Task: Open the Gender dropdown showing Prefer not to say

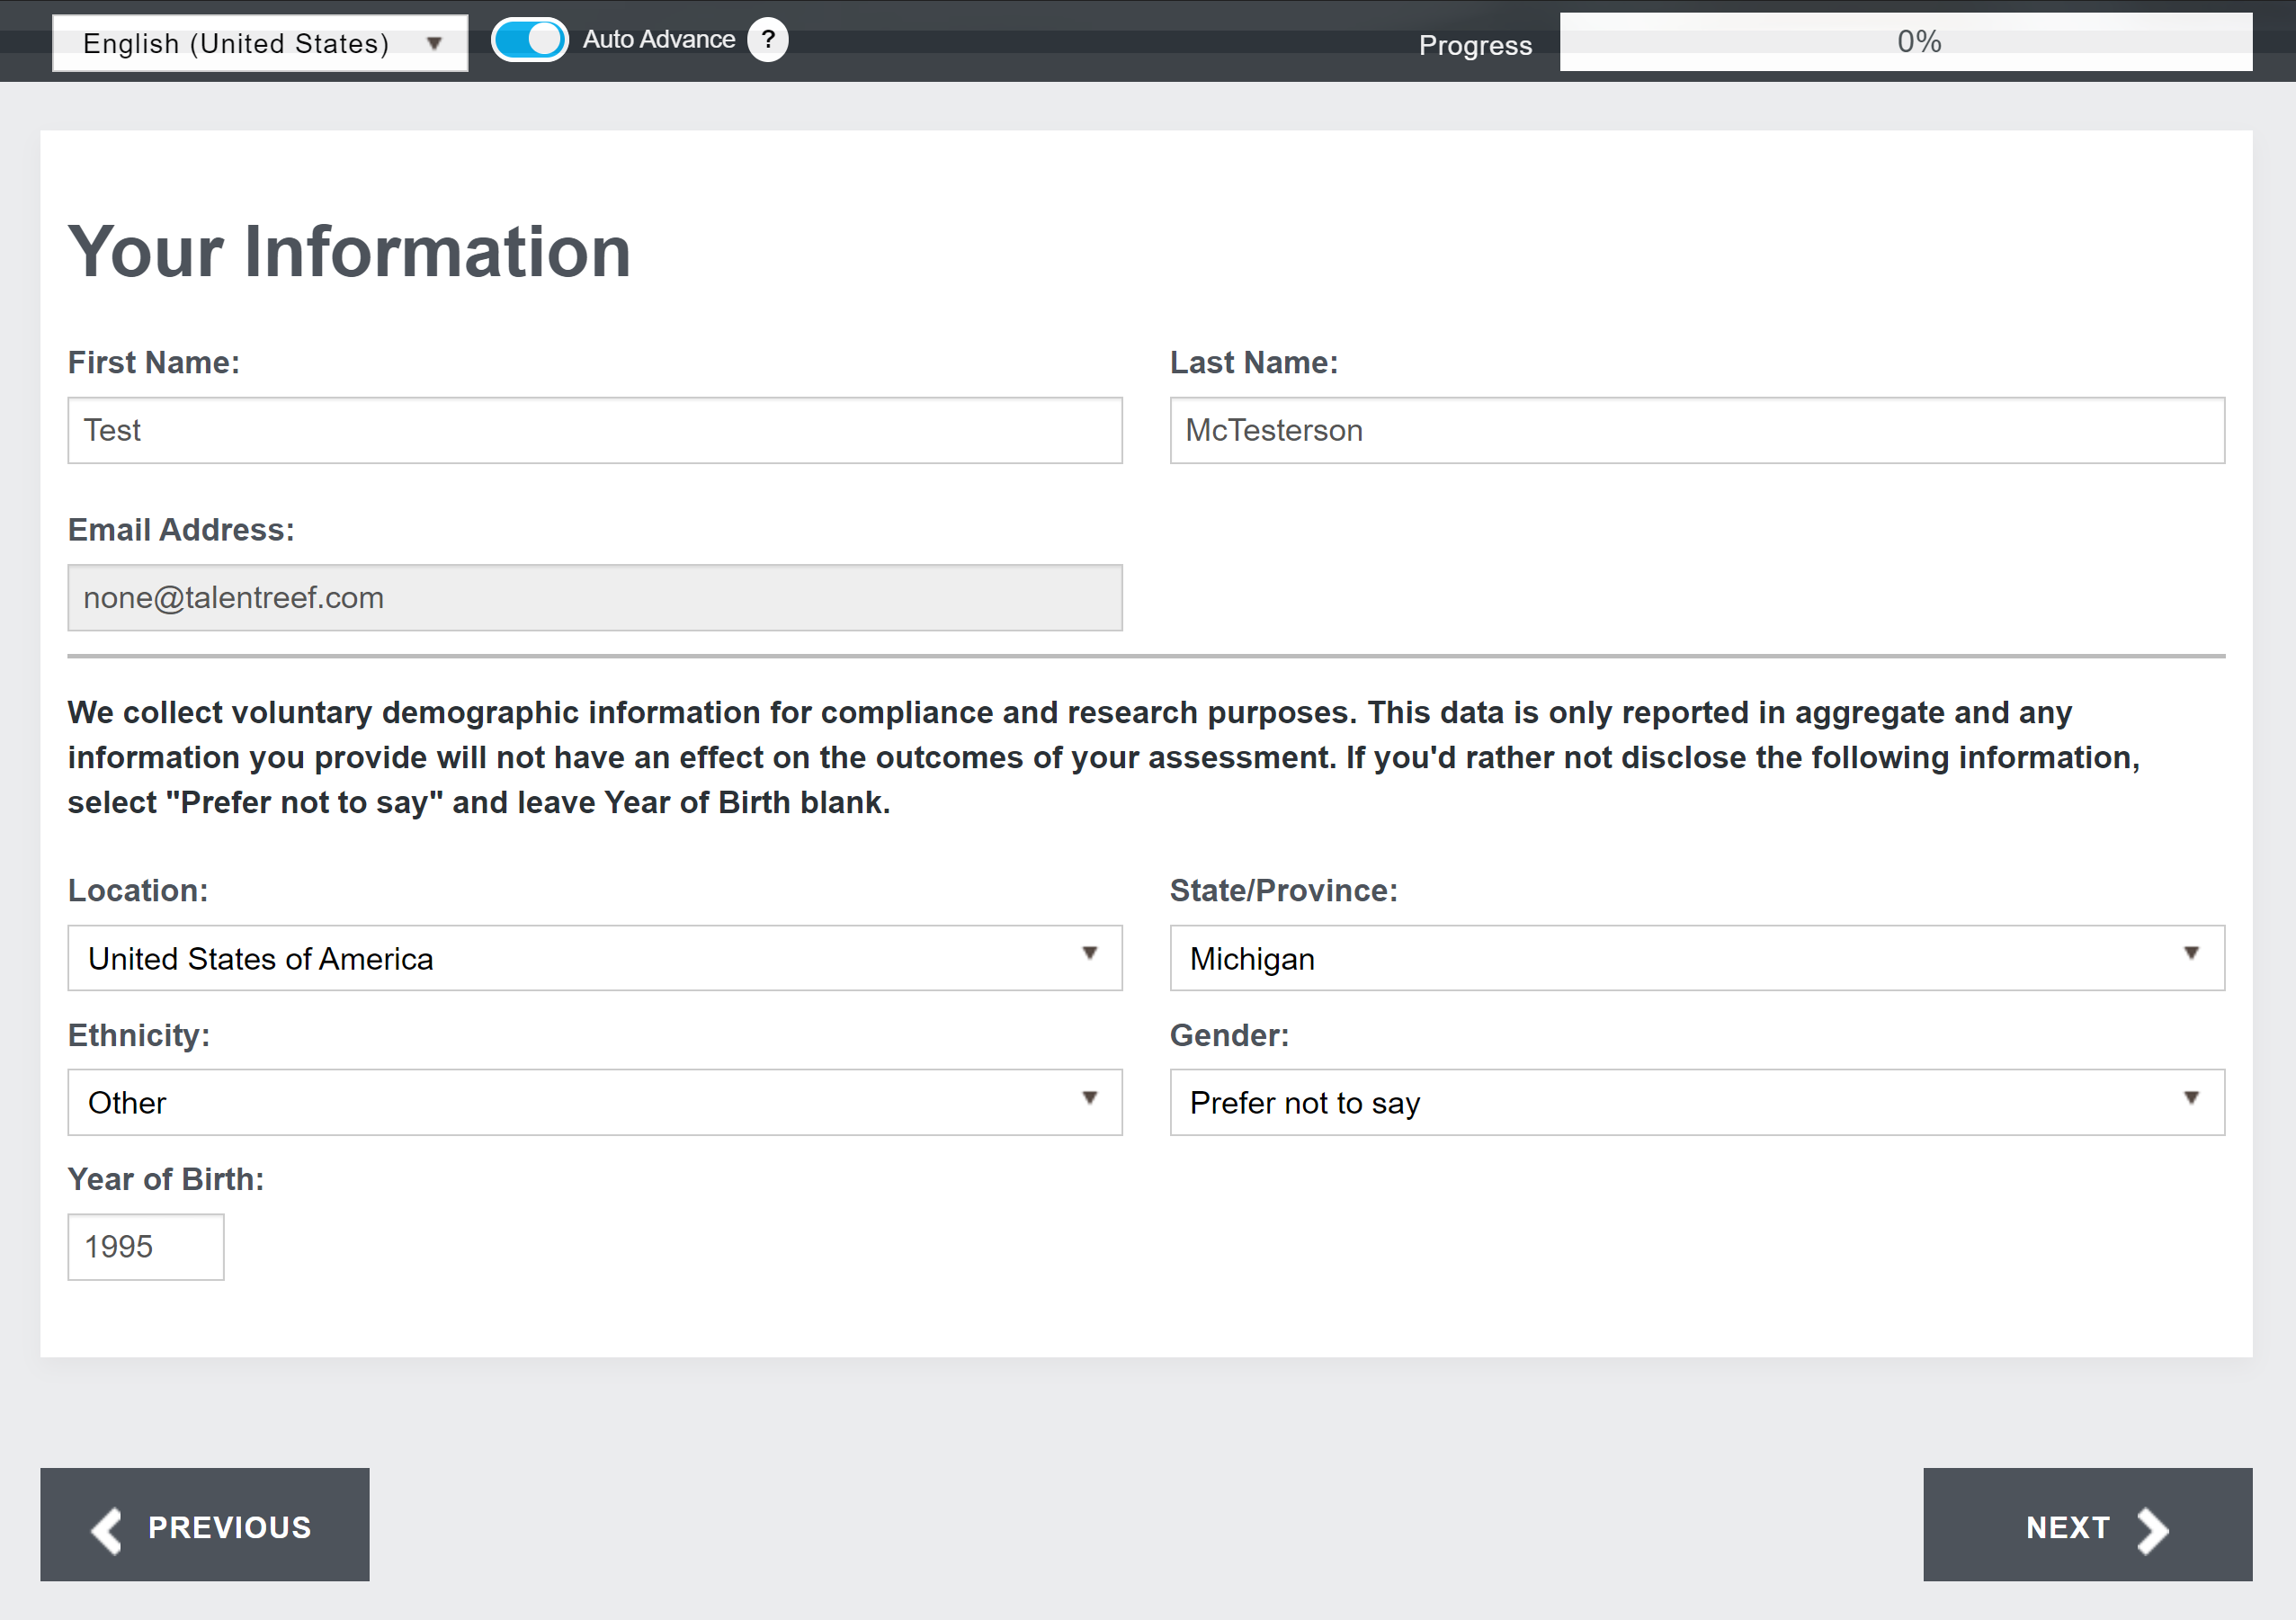Action: click(x=1696, y=1102)
